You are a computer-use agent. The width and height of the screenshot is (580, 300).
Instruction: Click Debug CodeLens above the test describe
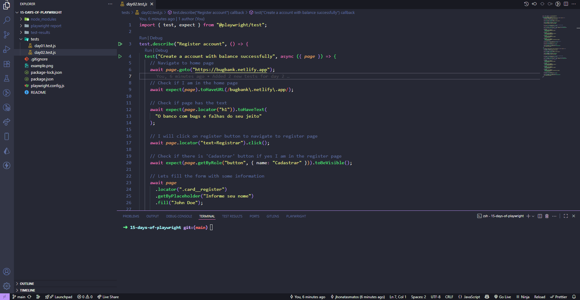tap(156, 38)
